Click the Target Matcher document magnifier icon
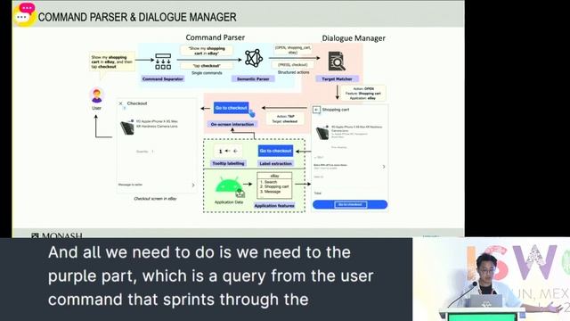Viewport: 570px width, 321px height. (337, 61)
